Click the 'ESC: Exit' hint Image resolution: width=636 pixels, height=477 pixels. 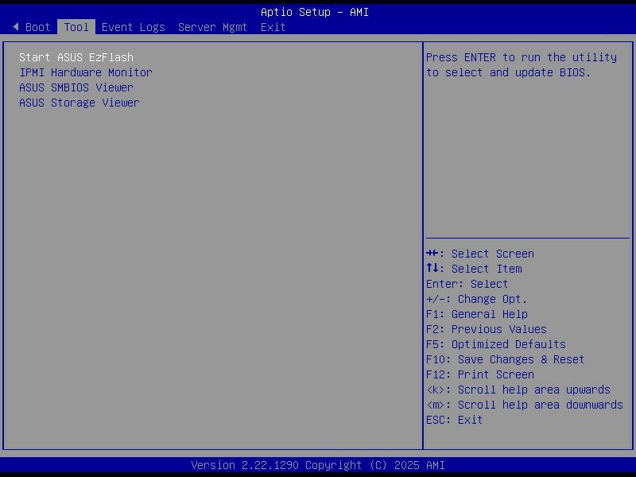click(x=454, y=420)
